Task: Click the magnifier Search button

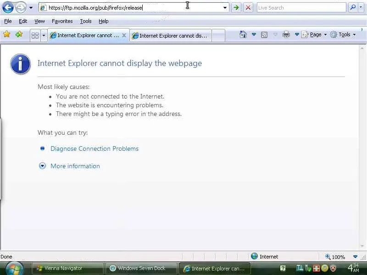Action: pyautogui.click(x=353, y=7)
